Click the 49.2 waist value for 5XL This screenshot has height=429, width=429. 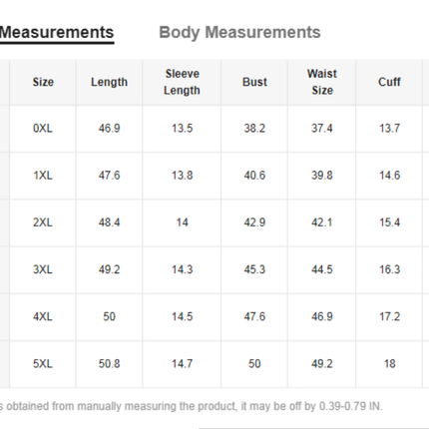[322, 363]
